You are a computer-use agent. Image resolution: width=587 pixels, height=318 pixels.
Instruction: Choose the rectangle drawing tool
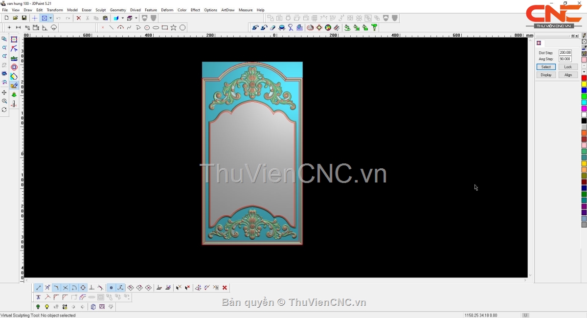click(165, 28)
